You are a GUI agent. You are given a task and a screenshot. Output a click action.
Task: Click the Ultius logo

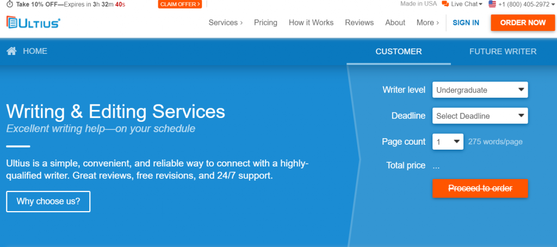[x=33, y=22]
